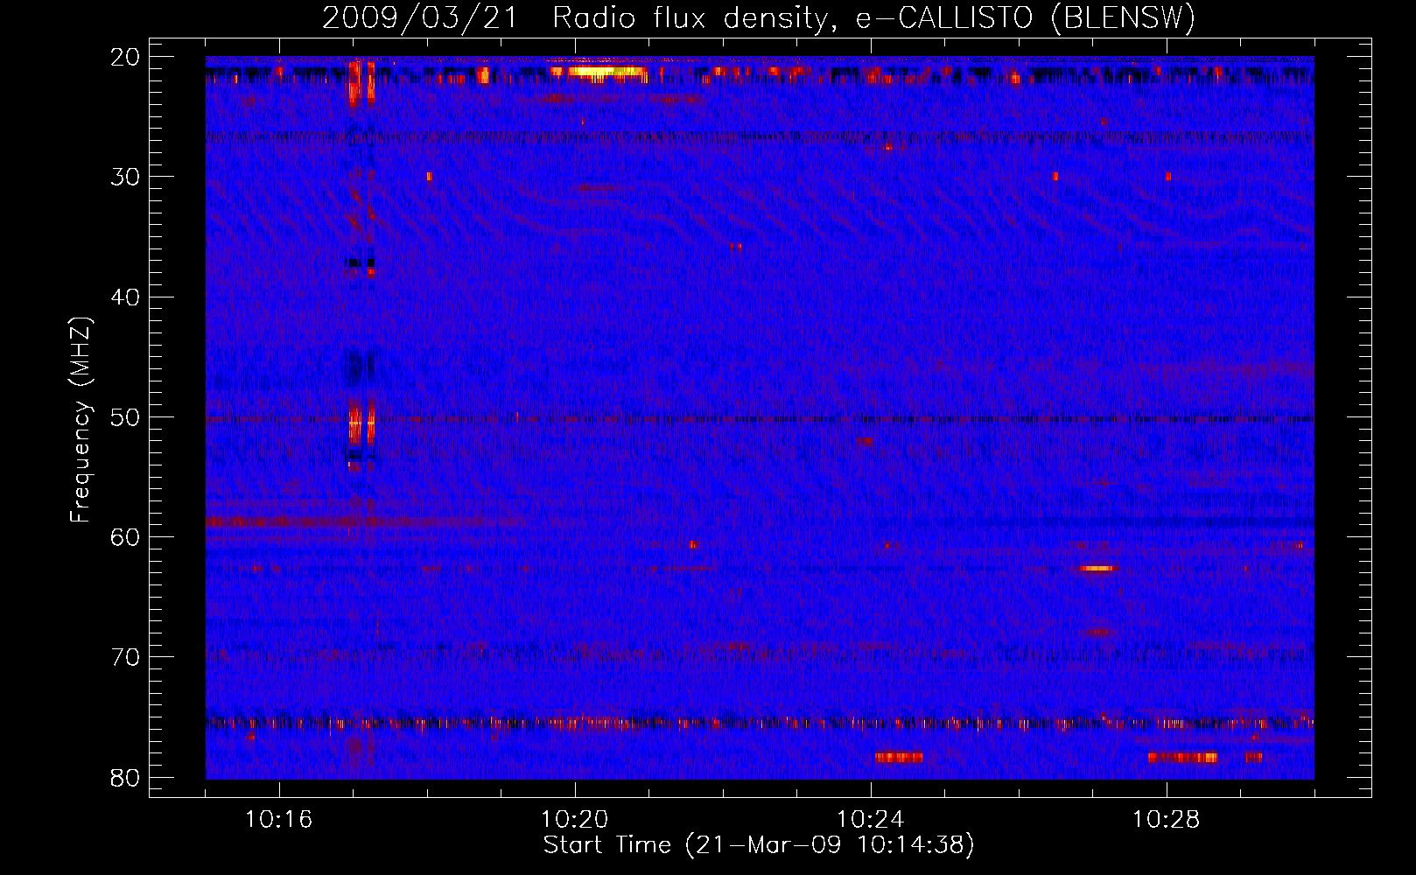Click the '30' frequency tick label
This screenshot has width=1416, height=875.
tap(125, 177)
